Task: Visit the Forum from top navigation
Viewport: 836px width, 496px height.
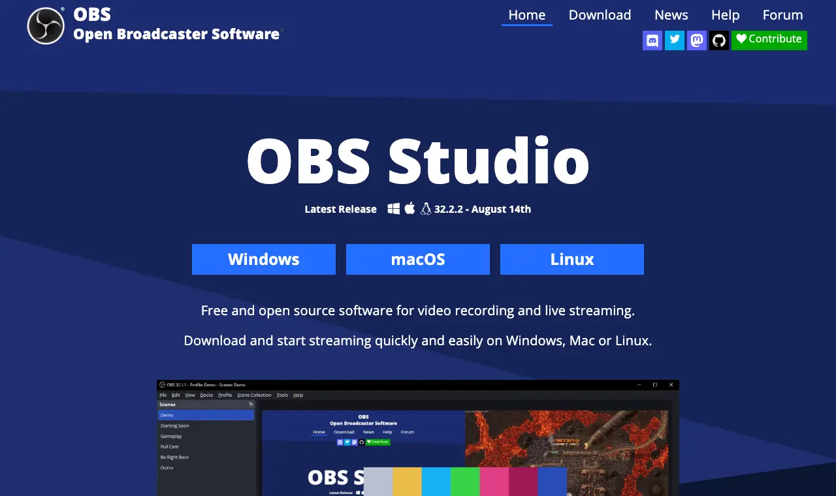Action: (783, 15)
